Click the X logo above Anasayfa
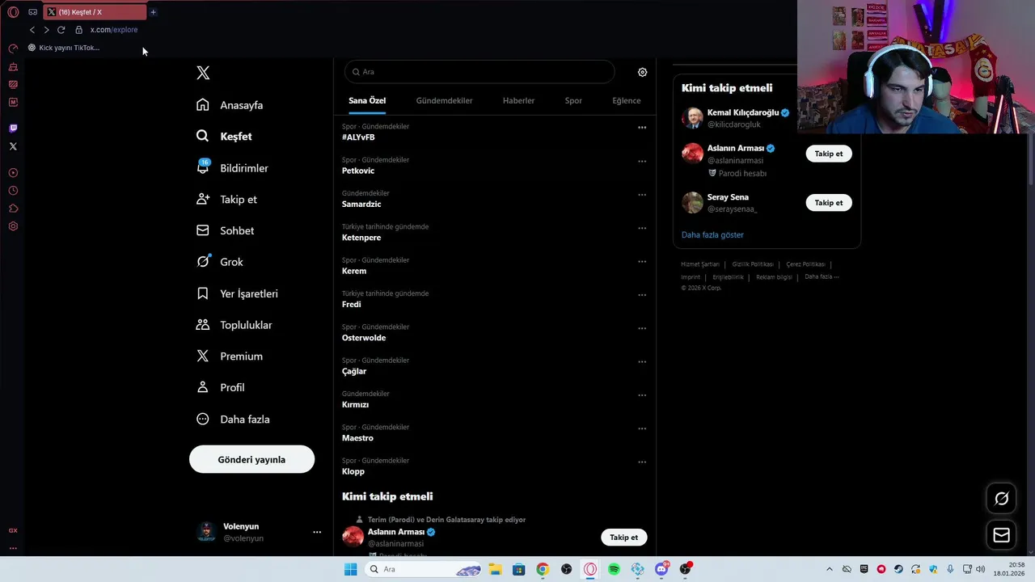The image size is (1035, 582). pyautogui.click(x=203, y=73)
